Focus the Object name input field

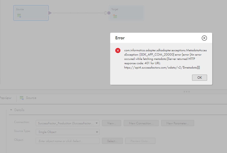coord(68,141)
